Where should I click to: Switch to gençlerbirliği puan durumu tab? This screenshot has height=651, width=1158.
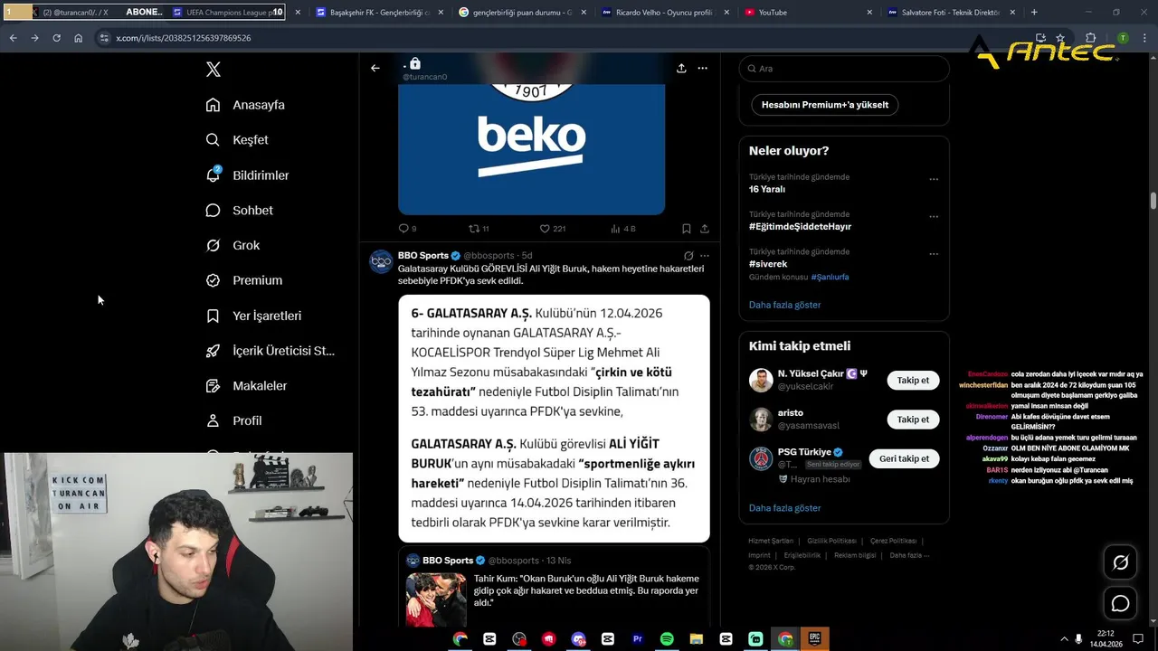(x=520, y=13)
